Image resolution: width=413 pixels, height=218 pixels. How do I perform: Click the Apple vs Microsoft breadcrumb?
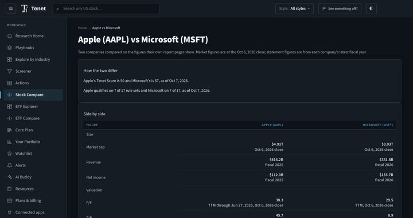[106, 28]
